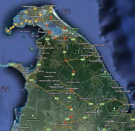Viewport: 135px width, 131px height.
Task: Click the Vellankulam label
Action: [x=42, y=58]
